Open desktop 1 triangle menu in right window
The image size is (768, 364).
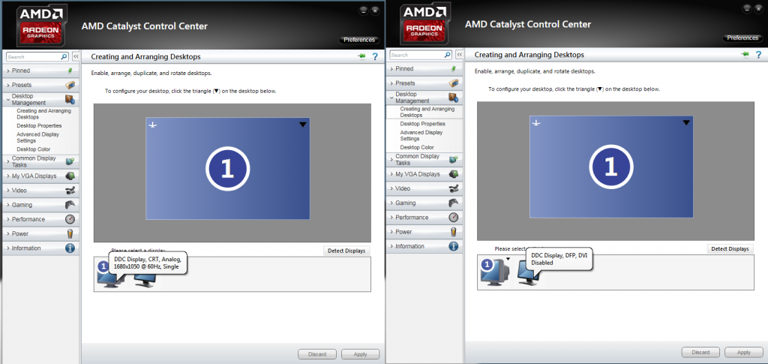point(686,123)
